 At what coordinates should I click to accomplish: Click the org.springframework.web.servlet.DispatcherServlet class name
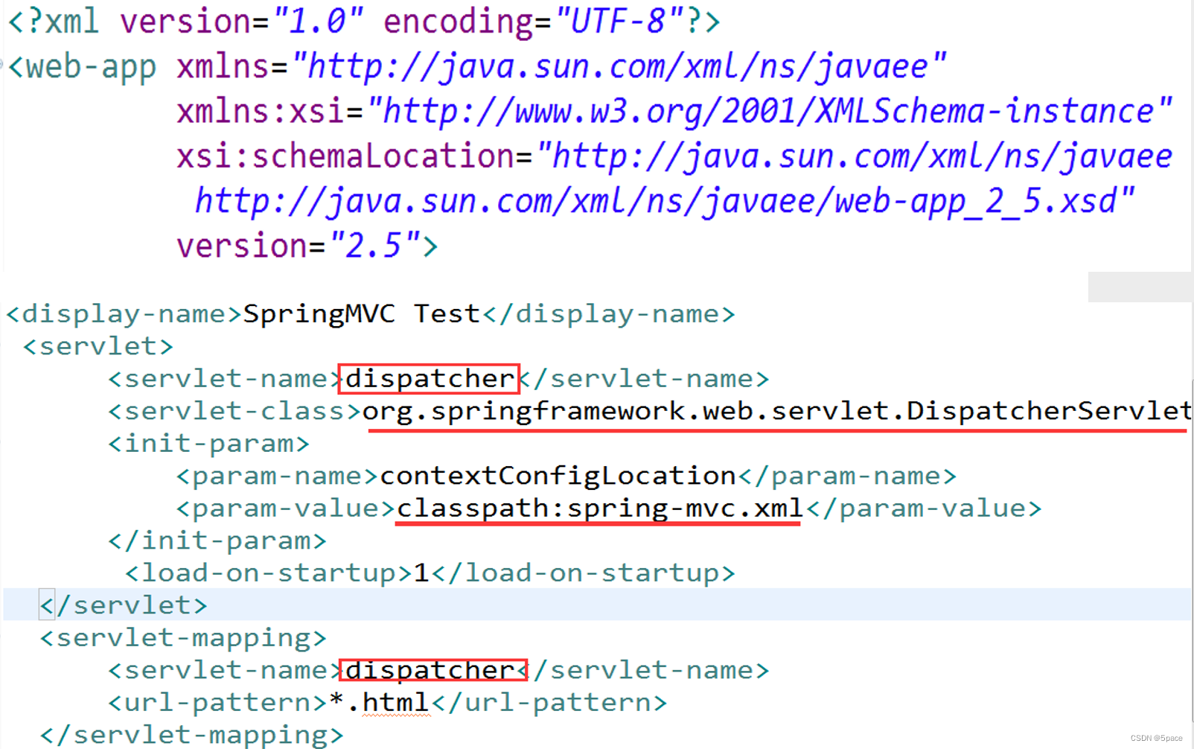point(777,411)
